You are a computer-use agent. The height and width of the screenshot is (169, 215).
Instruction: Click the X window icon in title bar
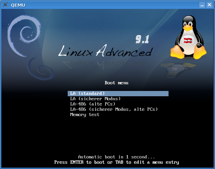pyautogui.click(x=5, y=5)
